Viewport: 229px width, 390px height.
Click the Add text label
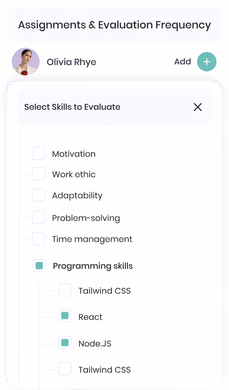point(183,61)
